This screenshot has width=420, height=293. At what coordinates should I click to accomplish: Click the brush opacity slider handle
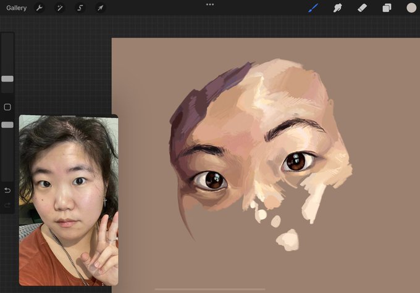click(x=7, y=125)
